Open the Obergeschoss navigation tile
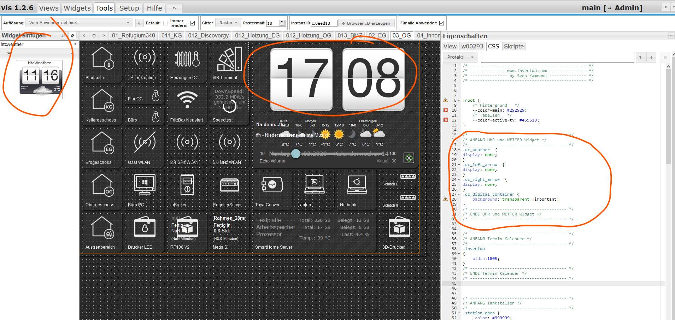Image resolution: width=675 pixels, height=320 pixels. tap(102, 189)
